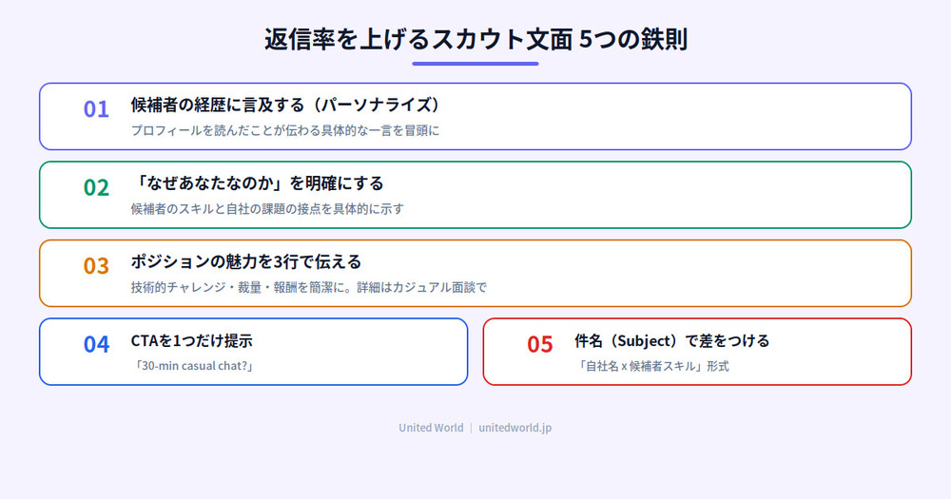Click the main title about five scout rules
Image resolution: width=951 pixels, height=499 pixels.
click(x=475, y=39)
